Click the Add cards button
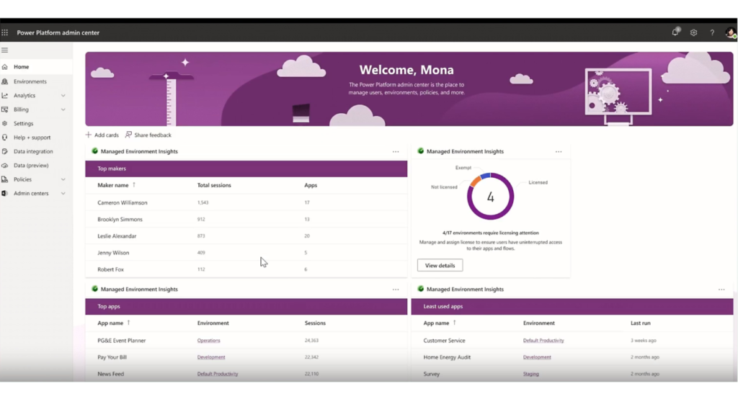This screenshot has height=399, width=738. pos(102,135)
